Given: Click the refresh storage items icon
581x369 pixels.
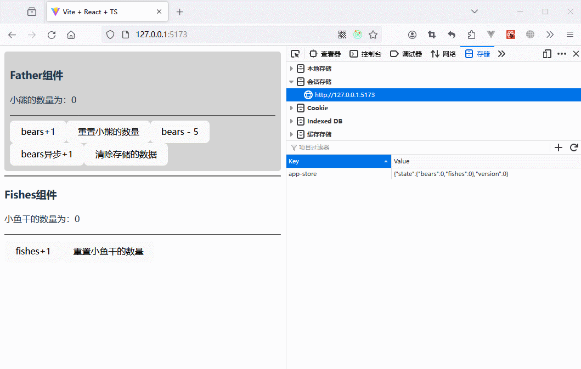Looking at the screenshot, I should (x=574, y=147).
